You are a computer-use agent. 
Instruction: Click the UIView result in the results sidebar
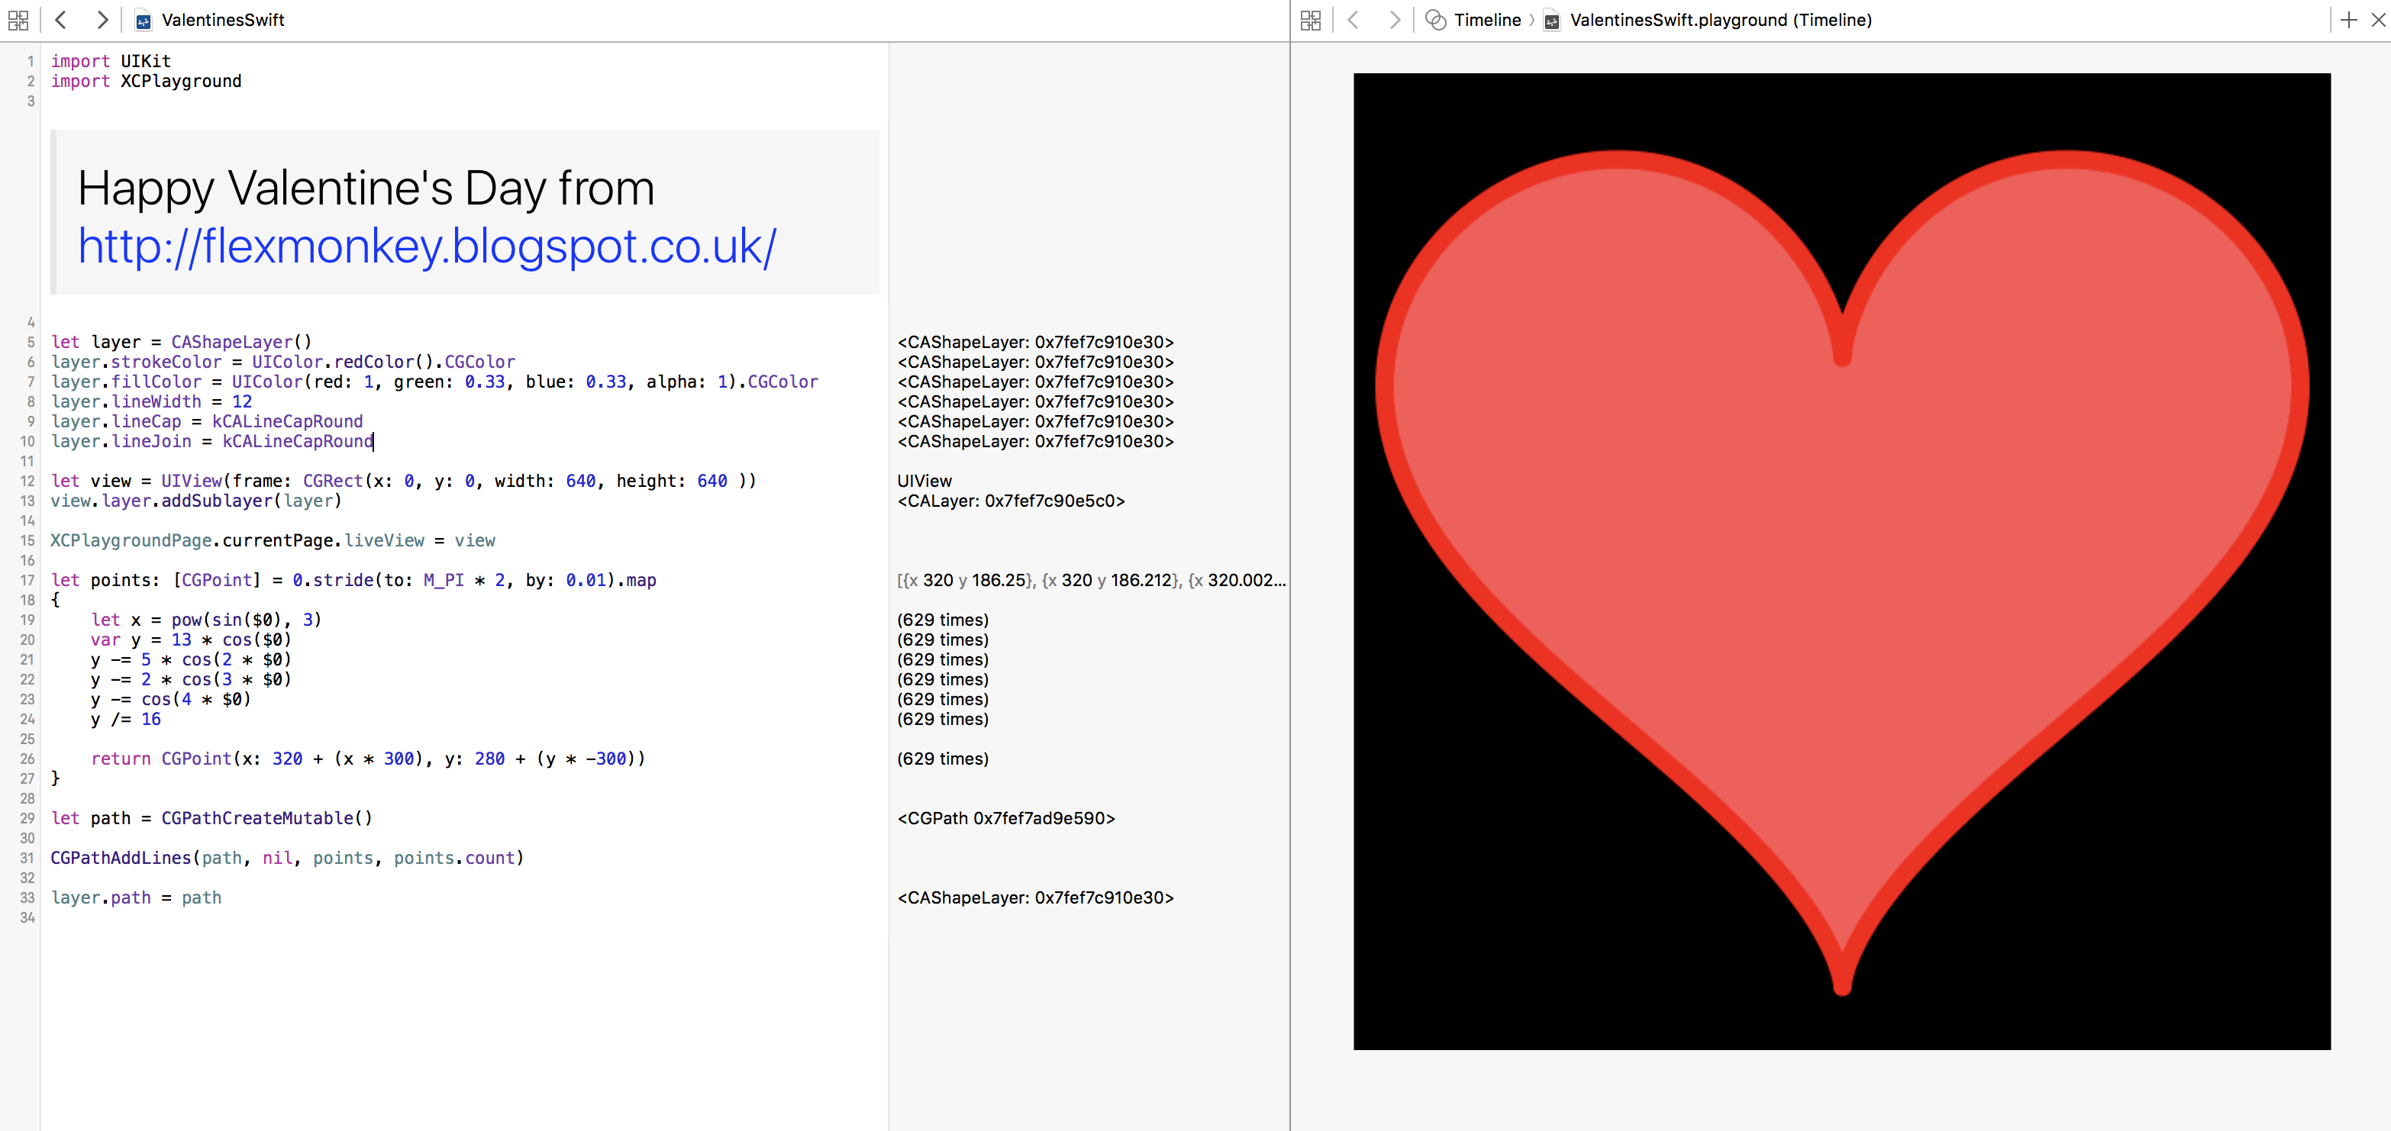pyautogui.click(x=924, y=481)
